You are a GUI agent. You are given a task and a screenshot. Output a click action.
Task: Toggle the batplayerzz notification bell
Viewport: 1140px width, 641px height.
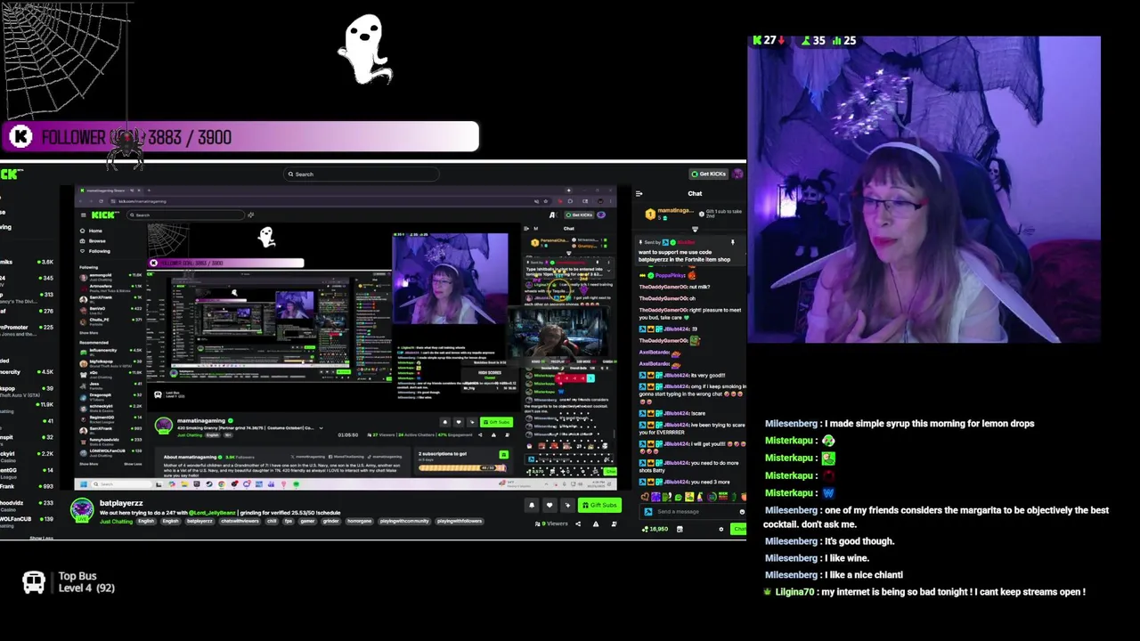pos(532,505)
